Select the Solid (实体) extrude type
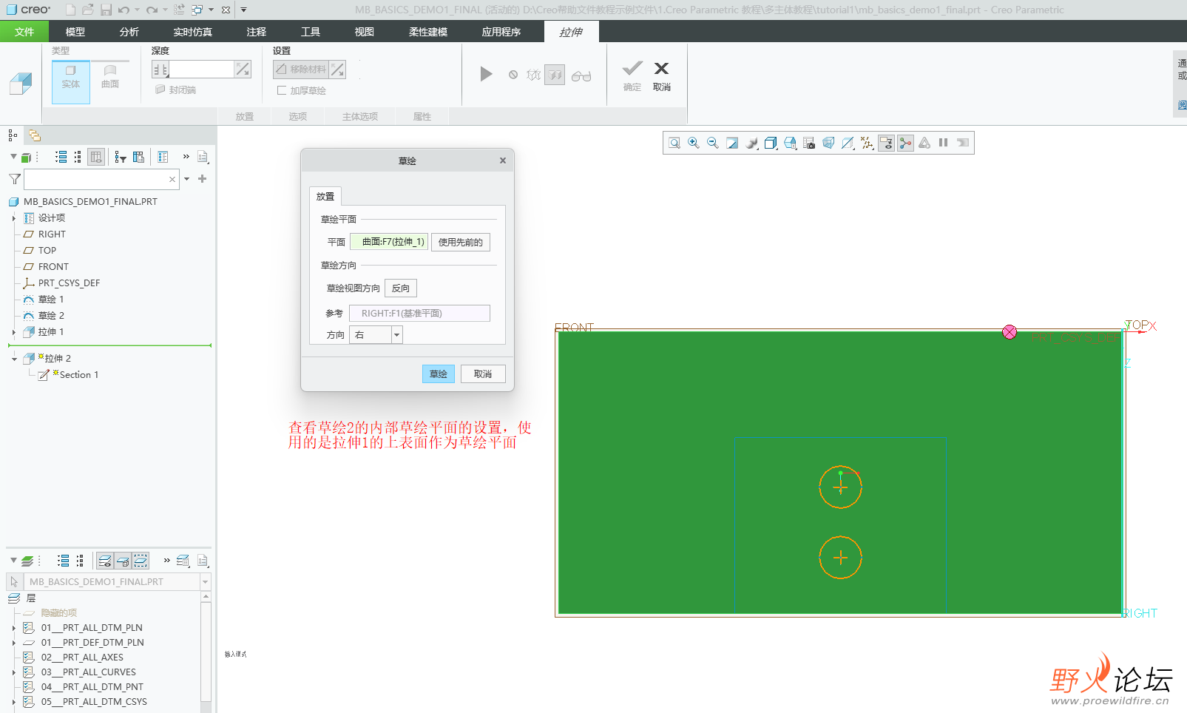The image size is (1187, 713). click(71, 81)
